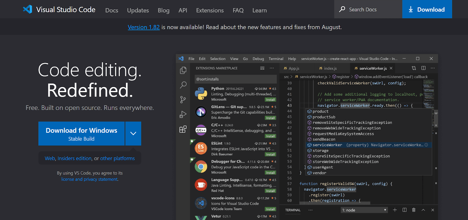
Task: Click the Visual Studio Code logo
Action: (28, 9)
